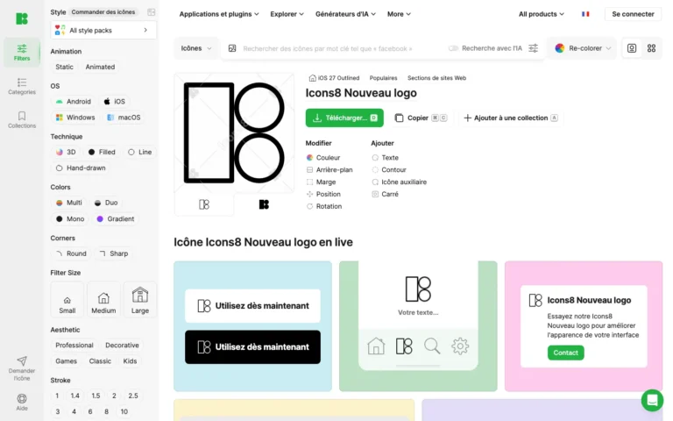Open the Re-colorer dropdown
Viewport: 673px width, 421px height.
[583, 48]
